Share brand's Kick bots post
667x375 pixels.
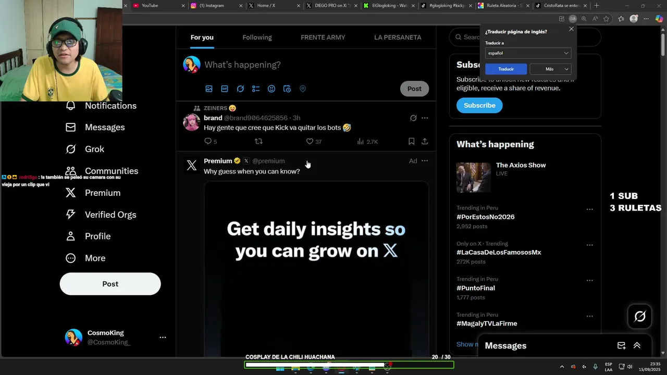pos(425,141)
